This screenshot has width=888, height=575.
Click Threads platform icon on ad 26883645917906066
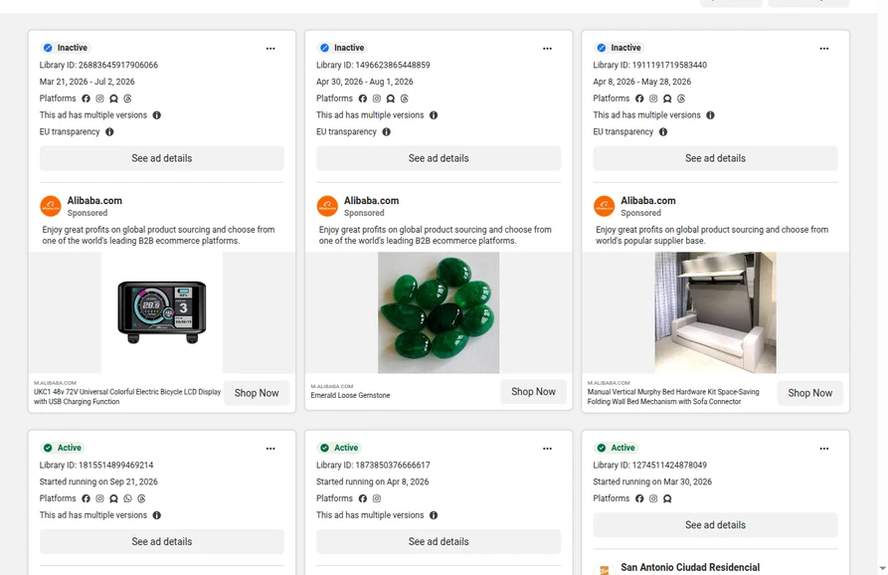click(x=127, y=98)
